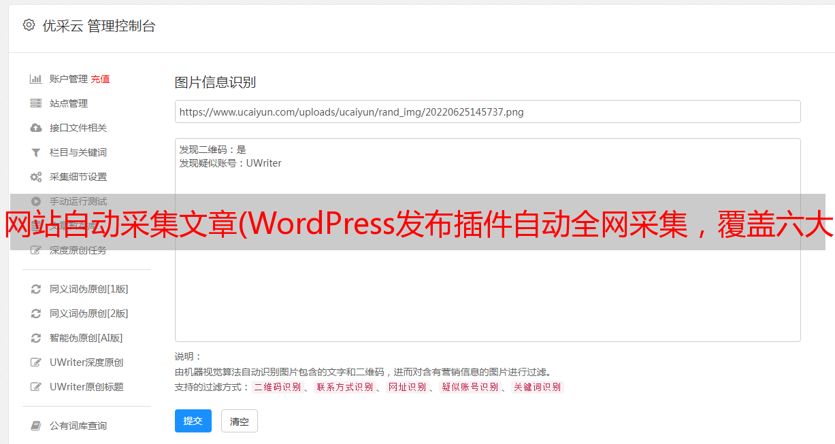835x444 pixels.
Task: Click the 发现疑似账号：UWriter result line
Action: point(231,163)
